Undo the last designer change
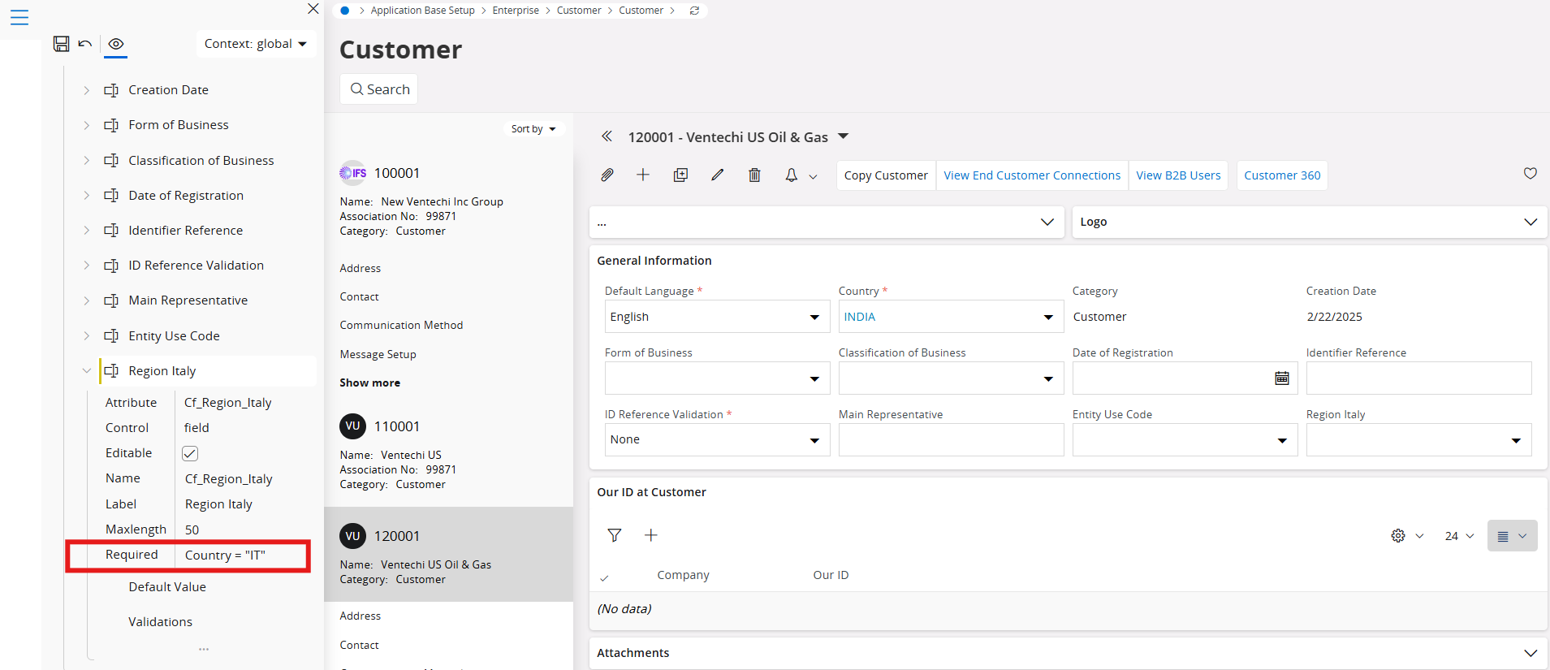1550x670 pixels. click(x=85, y=44)
